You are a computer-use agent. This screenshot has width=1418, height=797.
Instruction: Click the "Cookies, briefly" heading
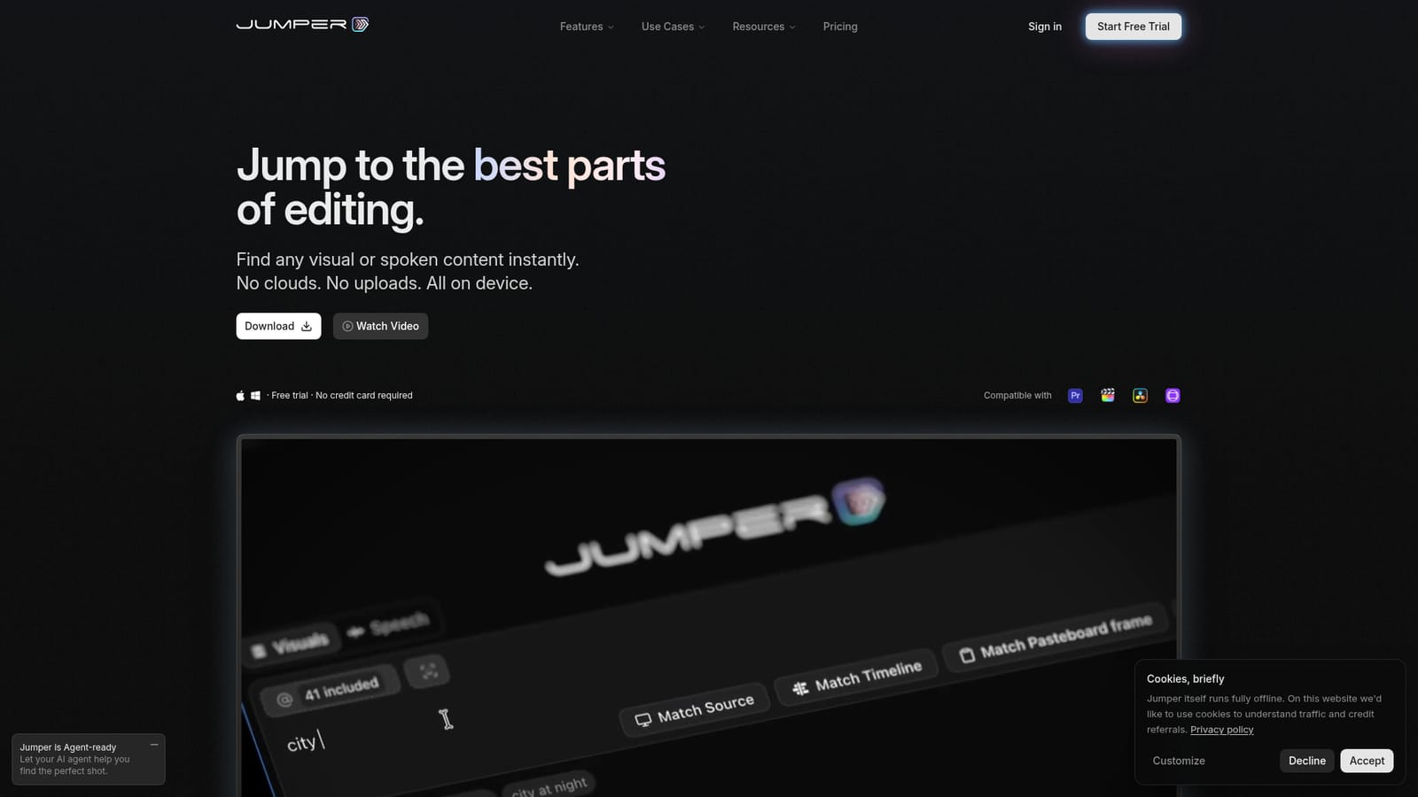(x=1185, y=679)
